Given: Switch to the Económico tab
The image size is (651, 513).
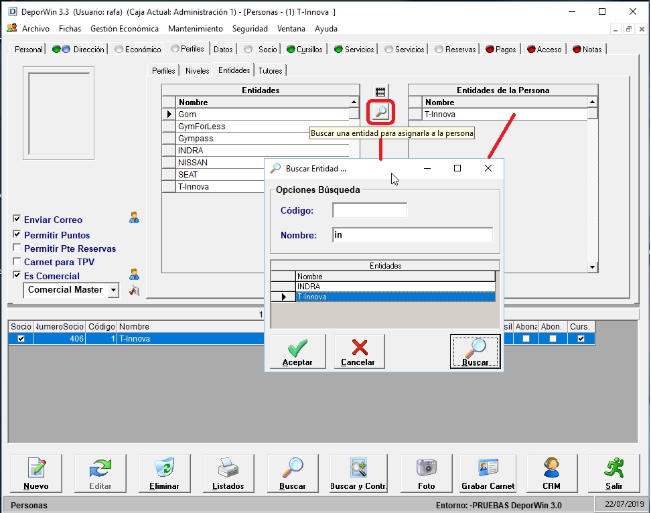Looking at the screenshot, I should point(138,50).
